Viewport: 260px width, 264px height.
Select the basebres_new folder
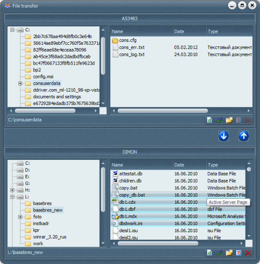pyautogui.click(x=48, y=210)
